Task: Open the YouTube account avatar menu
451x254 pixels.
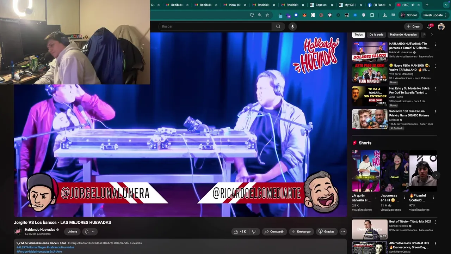Action: click(441, 26)
